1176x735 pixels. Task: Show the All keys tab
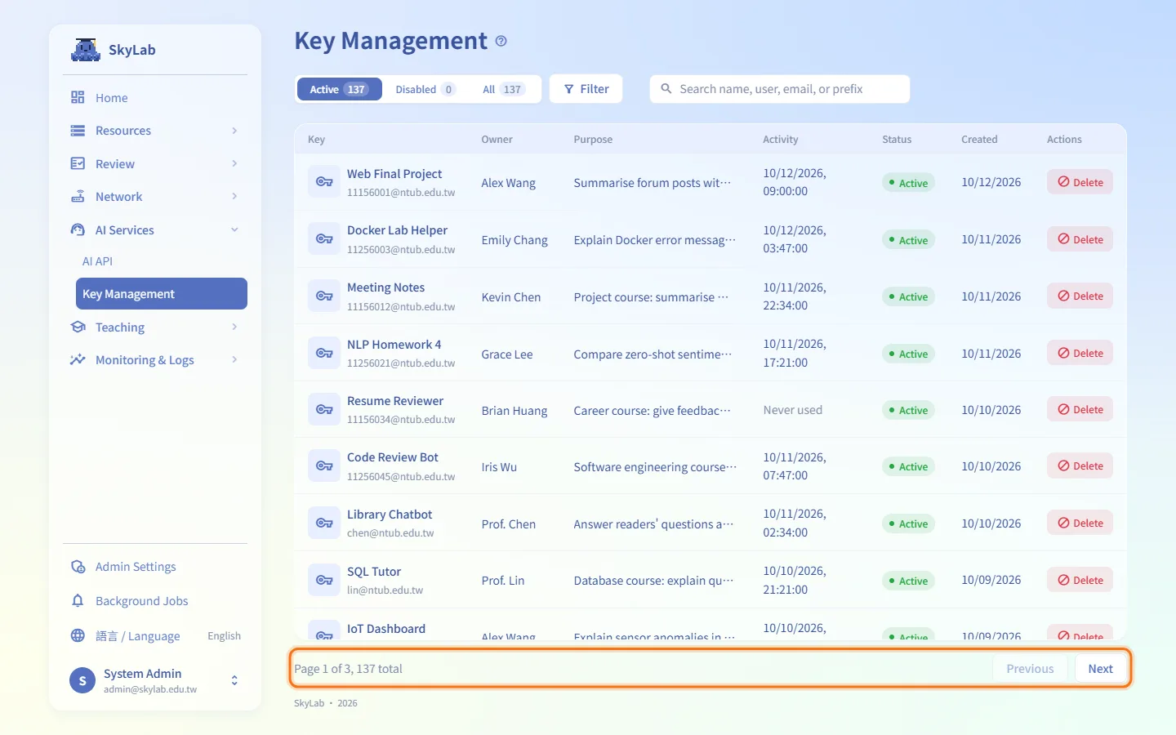click(x=503, y=89)
